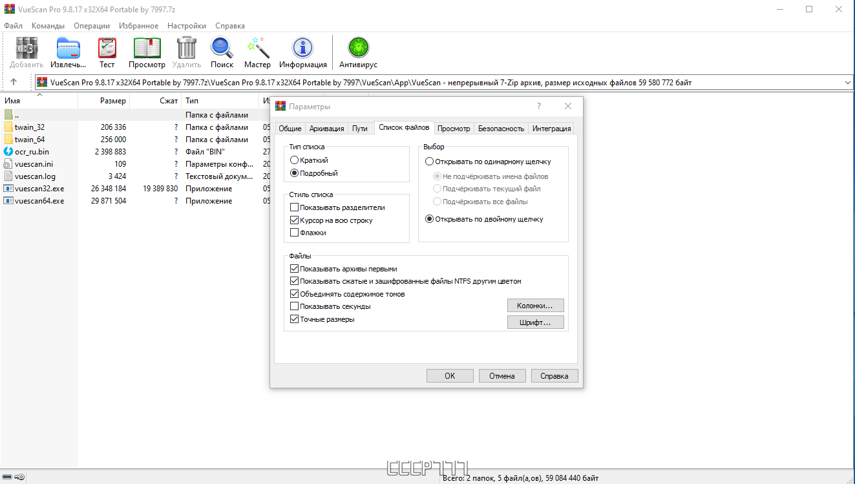
Task: Switch to the Пути tab
Action: (360, 129)
